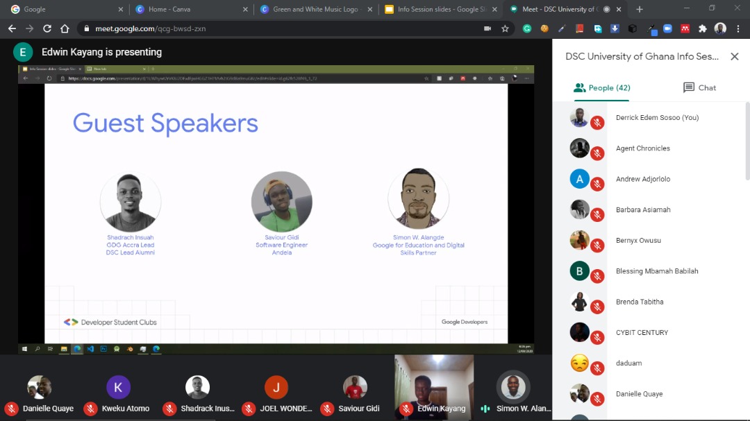Open the cookie extension icon

click(544, 28)
